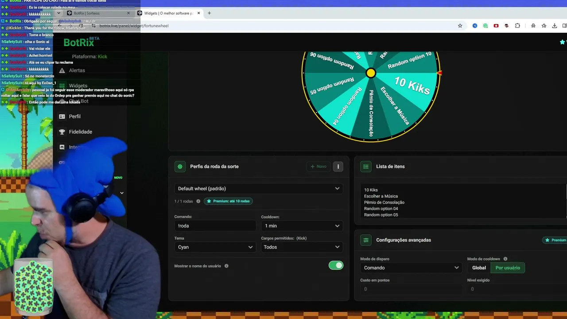Image resolution: width=567 pixels, height=319 pixels.
Task: Click info icon beside Modo de cooldown
Action: pyautogui.click(x=505, y=259)
